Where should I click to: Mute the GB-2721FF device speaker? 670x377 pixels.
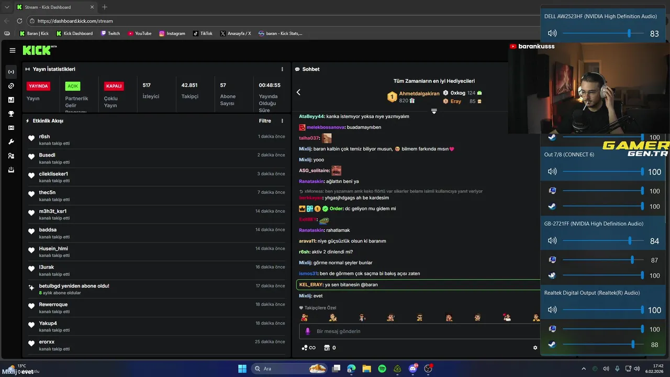pos(552,241)
